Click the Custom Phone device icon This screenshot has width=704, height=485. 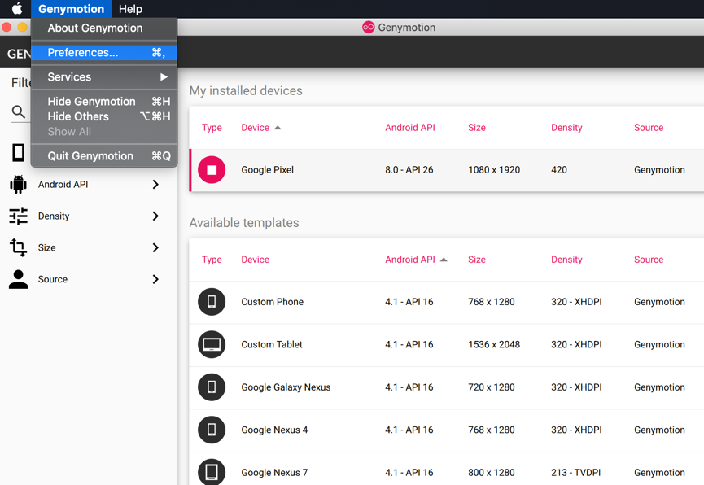click(212, 302)
